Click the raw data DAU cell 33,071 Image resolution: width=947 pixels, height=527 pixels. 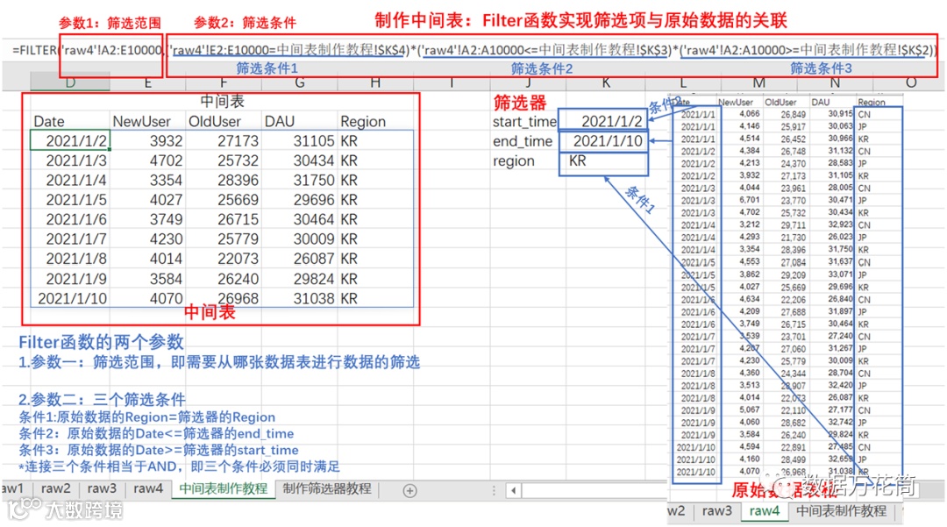(x=840, y=274)
